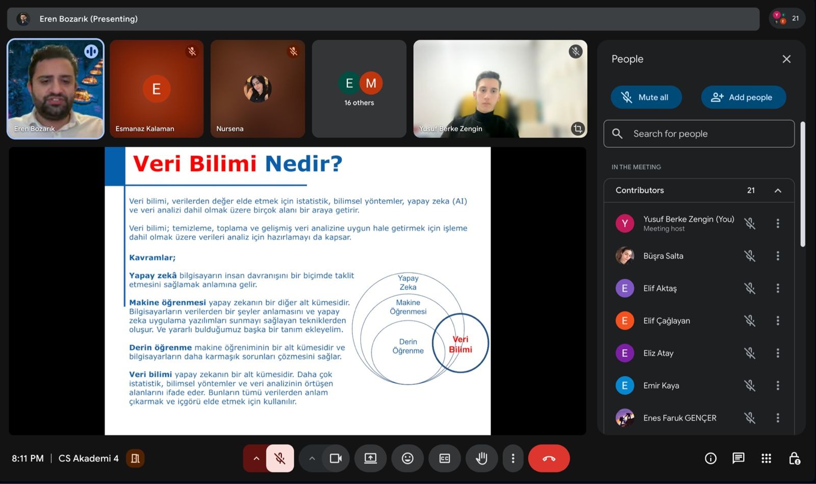
Task: Show meeting details info icon
Action: pos(710,459)
